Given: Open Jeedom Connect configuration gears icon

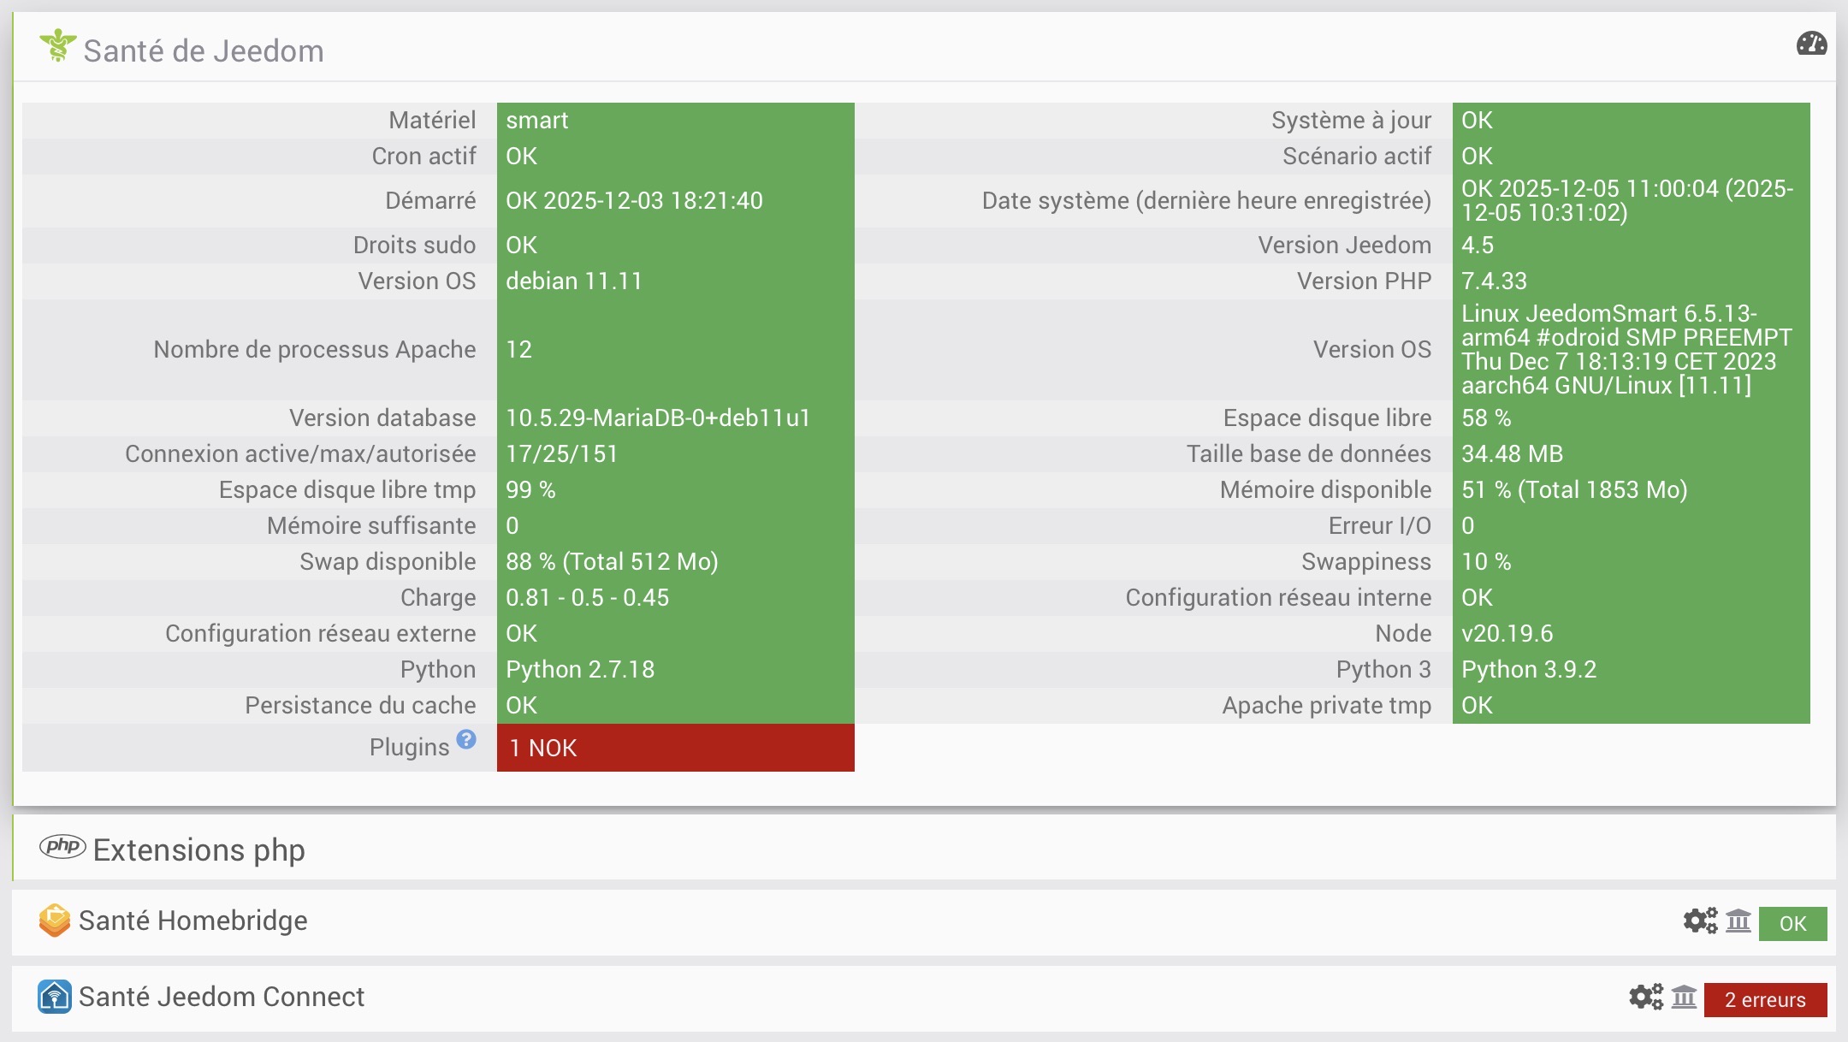Looking at the screenshot, I should tap(1645, 998).
